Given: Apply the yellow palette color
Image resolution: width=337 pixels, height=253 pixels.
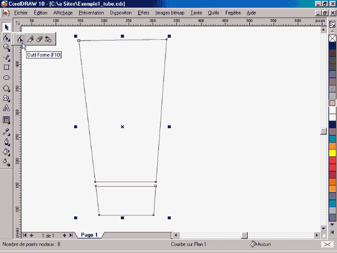Looking at the screenshot, I should [333, 153].
